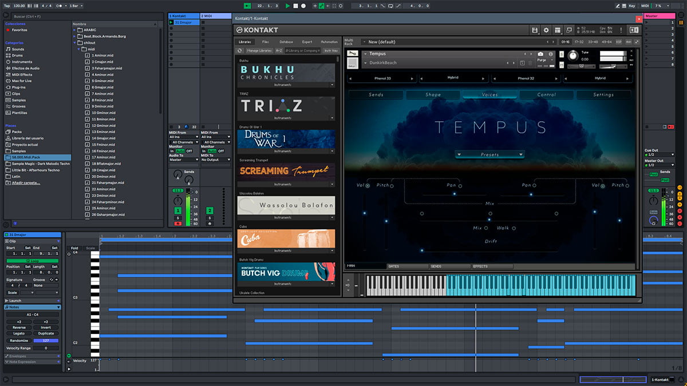Adjust track 1 Send A knob

[x=177, y=174]
